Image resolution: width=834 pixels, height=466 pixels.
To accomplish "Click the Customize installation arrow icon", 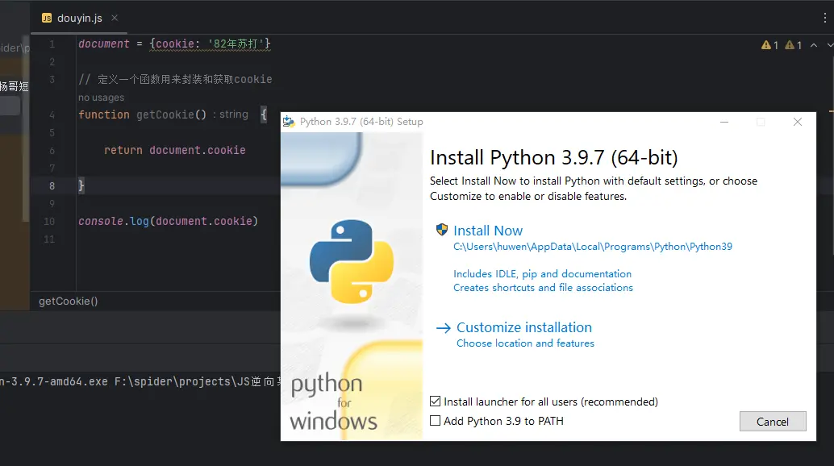I will [443, 328].
